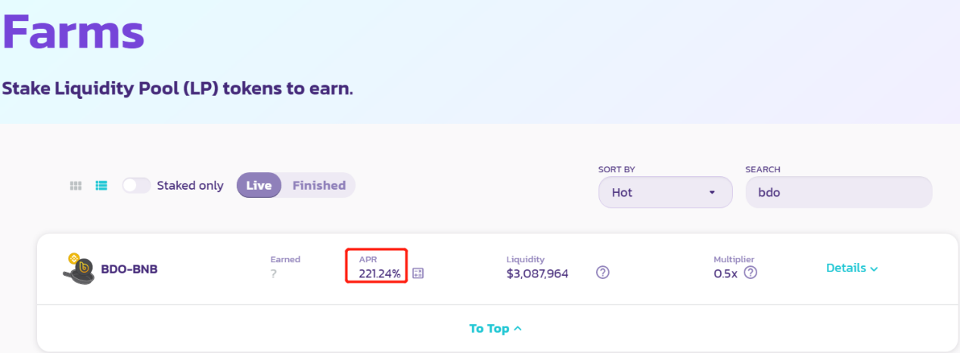Click the BDO-BNB token pair icon
The width and height of the screenshot is (960, 353).
click(78, 269)
